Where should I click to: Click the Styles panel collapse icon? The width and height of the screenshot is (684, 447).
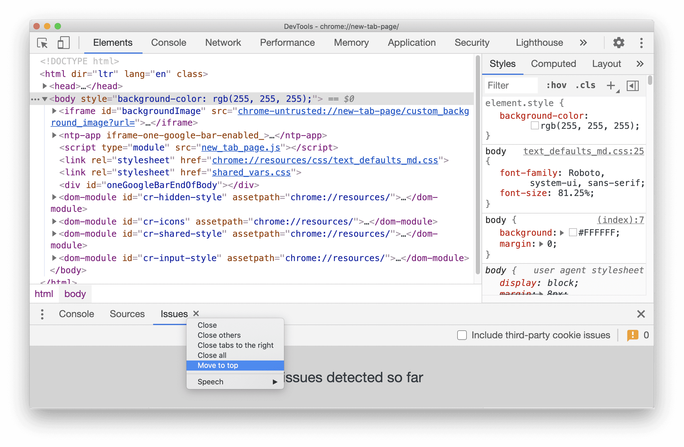[x=633, y=85]
